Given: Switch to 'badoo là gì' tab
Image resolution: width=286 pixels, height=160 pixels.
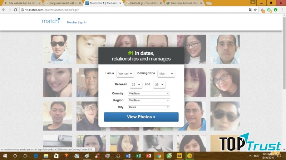Looking at the screenshot, I should 143,3.
